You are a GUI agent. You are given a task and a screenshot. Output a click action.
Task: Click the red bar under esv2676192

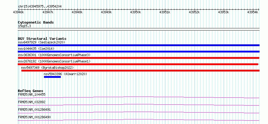[x=138, y=64]
